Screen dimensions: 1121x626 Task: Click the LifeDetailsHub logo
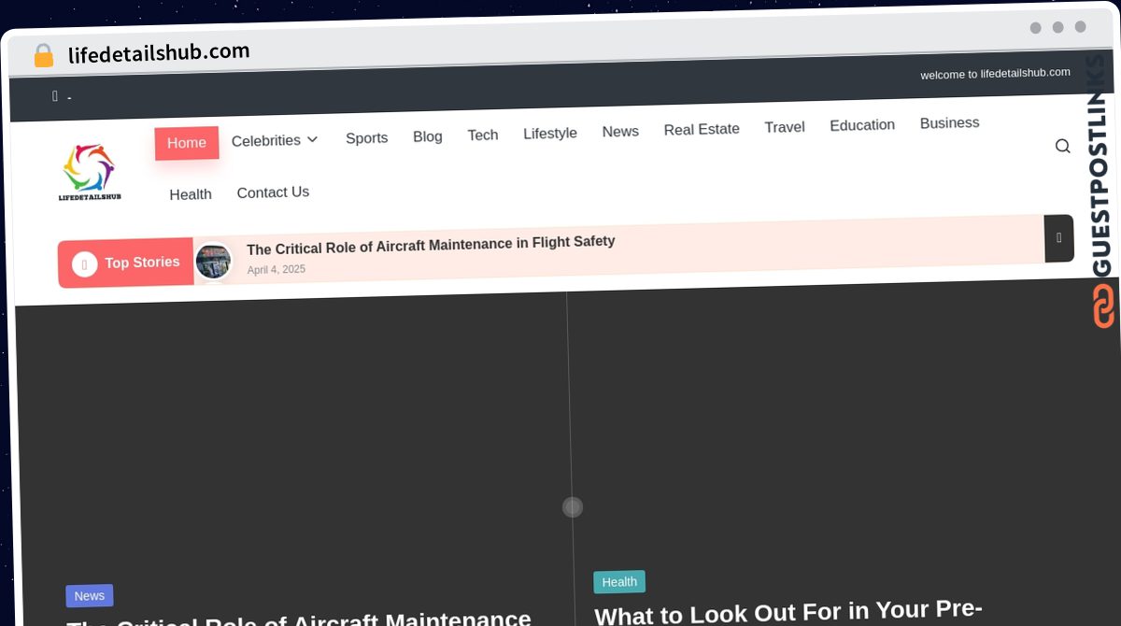89,173
